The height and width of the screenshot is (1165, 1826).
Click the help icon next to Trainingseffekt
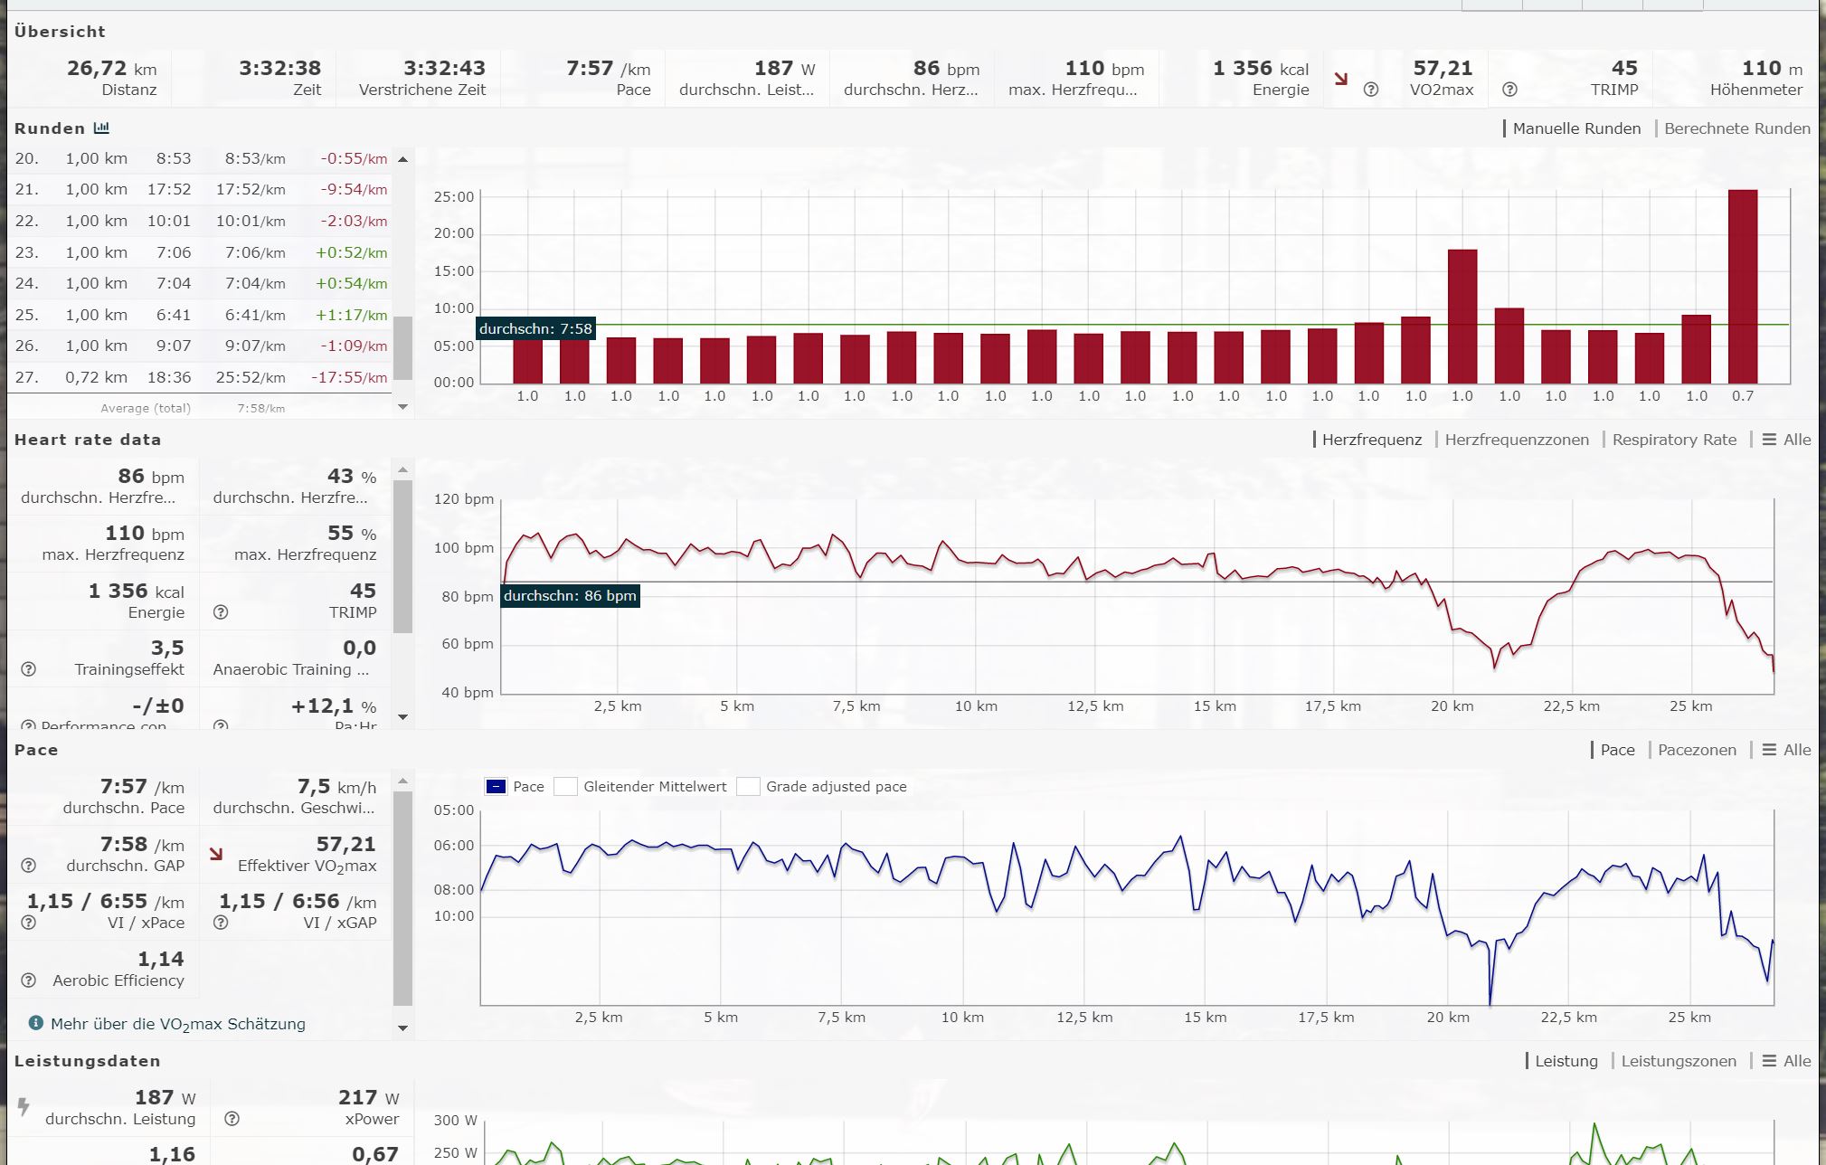[29, 669]
